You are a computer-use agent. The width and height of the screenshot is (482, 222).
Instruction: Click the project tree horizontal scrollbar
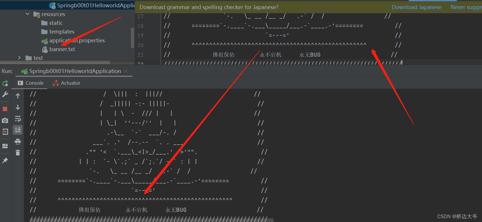click(x=55, y=62)
